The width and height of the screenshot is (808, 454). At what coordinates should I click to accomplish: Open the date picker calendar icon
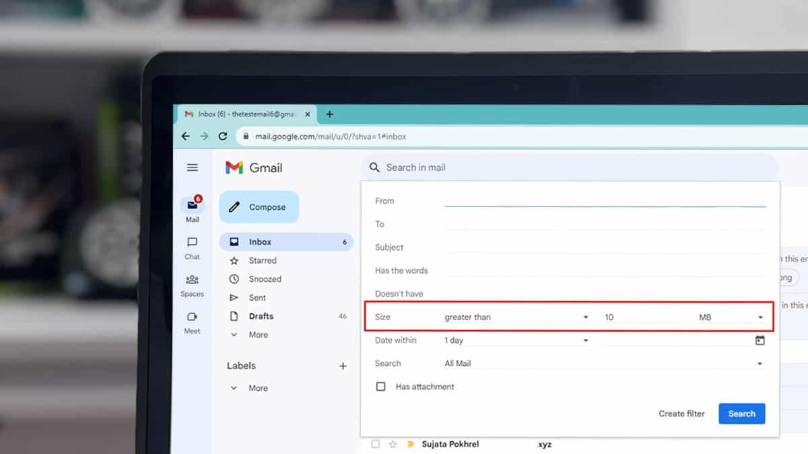761,340
